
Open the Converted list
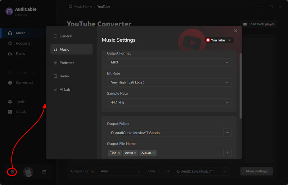pyautogui.click(x=23, y=83)
